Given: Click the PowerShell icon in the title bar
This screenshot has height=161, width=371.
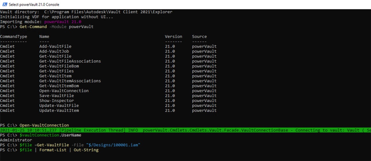Looking at the screenshot, I should click(4, 4).
